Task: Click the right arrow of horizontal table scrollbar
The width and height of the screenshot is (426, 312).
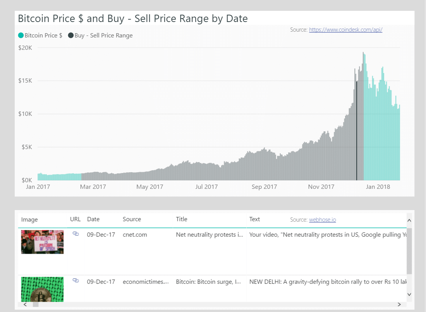Action: pyautogui.click(x=399, y=304)
